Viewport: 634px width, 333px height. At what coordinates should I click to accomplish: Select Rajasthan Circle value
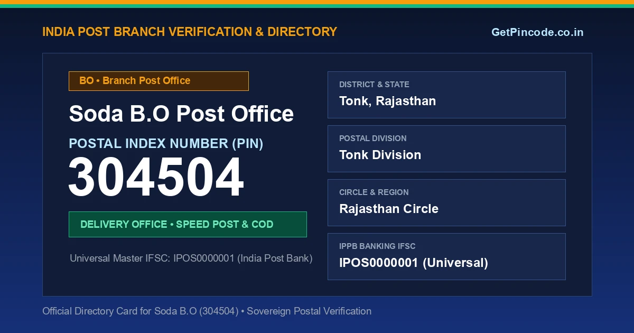click(389, 209)
